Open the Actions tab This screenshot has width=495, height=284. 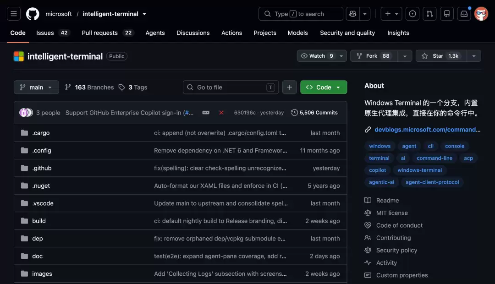point(232,33)
